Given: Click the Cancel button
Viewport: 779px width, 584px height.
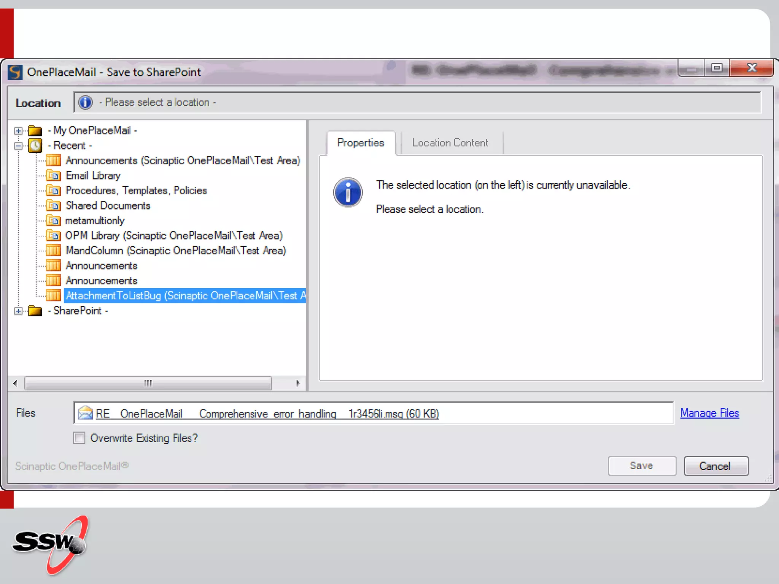Looking at the screenshot, I should pyautogui.click(x=715, y=466).
